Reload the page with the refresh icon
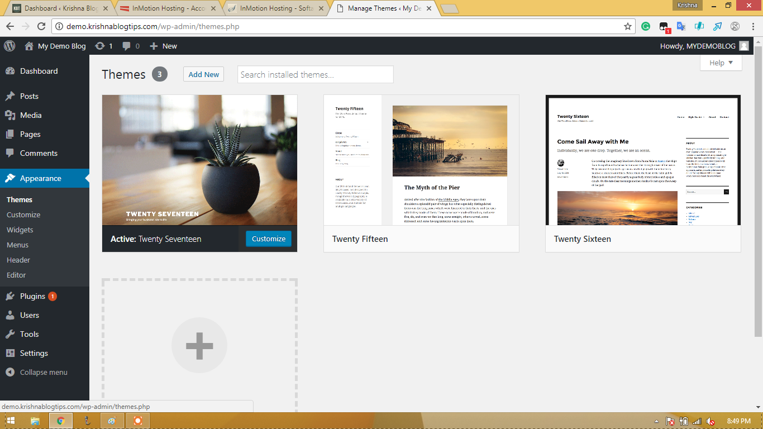This screenshot has height=429, width=763. click(41, 26)
